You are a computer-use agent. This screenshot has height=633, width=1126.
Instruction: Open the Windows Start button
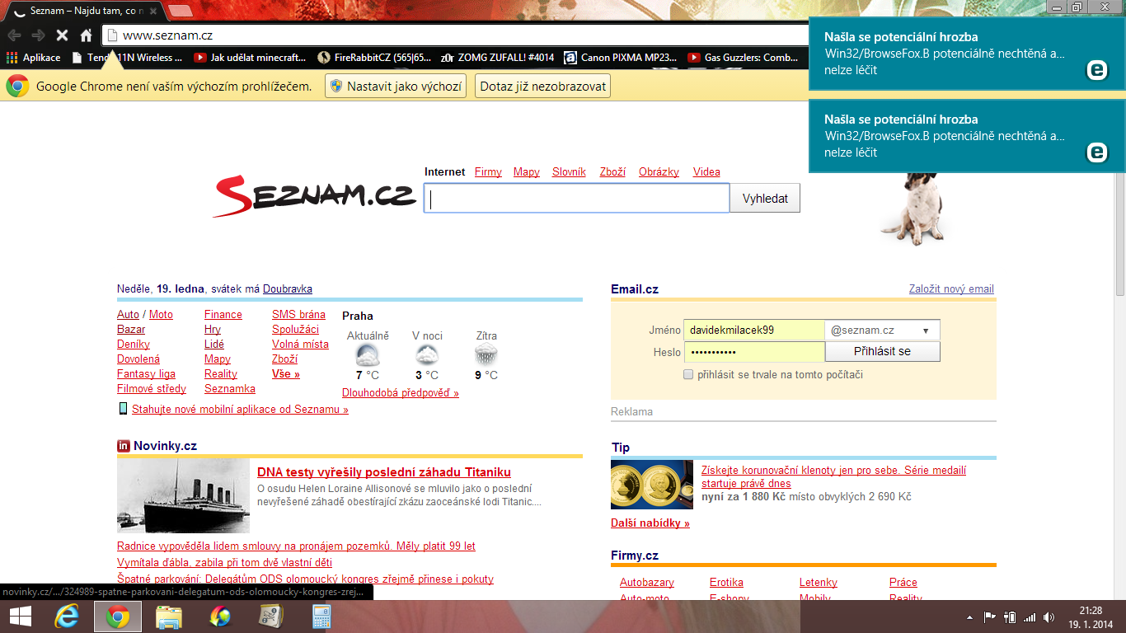click(21, 617)
